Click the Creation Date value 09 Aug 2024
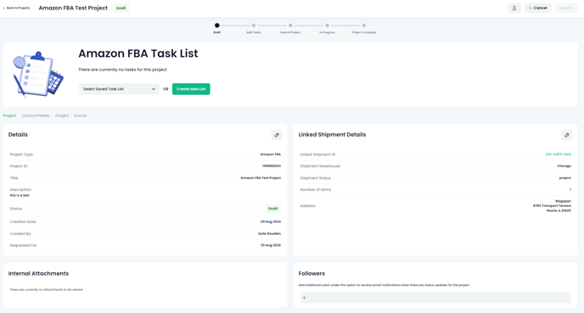 [x=271, y=221]
